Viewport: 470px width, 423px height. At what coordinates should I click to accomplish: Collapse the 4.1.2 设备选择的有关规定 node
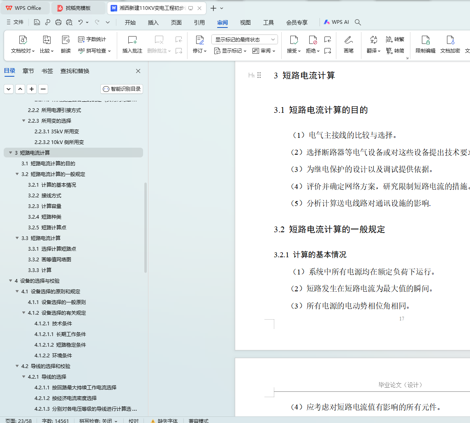tap(24, 313)
